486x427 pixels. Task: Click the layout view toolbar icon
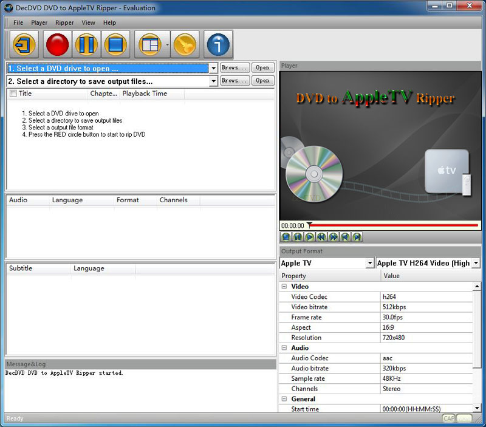150,44
